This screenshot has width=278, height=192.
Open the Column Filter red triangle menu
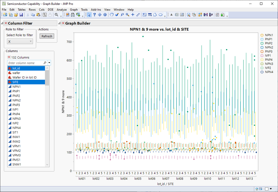(x=5, y=23)
